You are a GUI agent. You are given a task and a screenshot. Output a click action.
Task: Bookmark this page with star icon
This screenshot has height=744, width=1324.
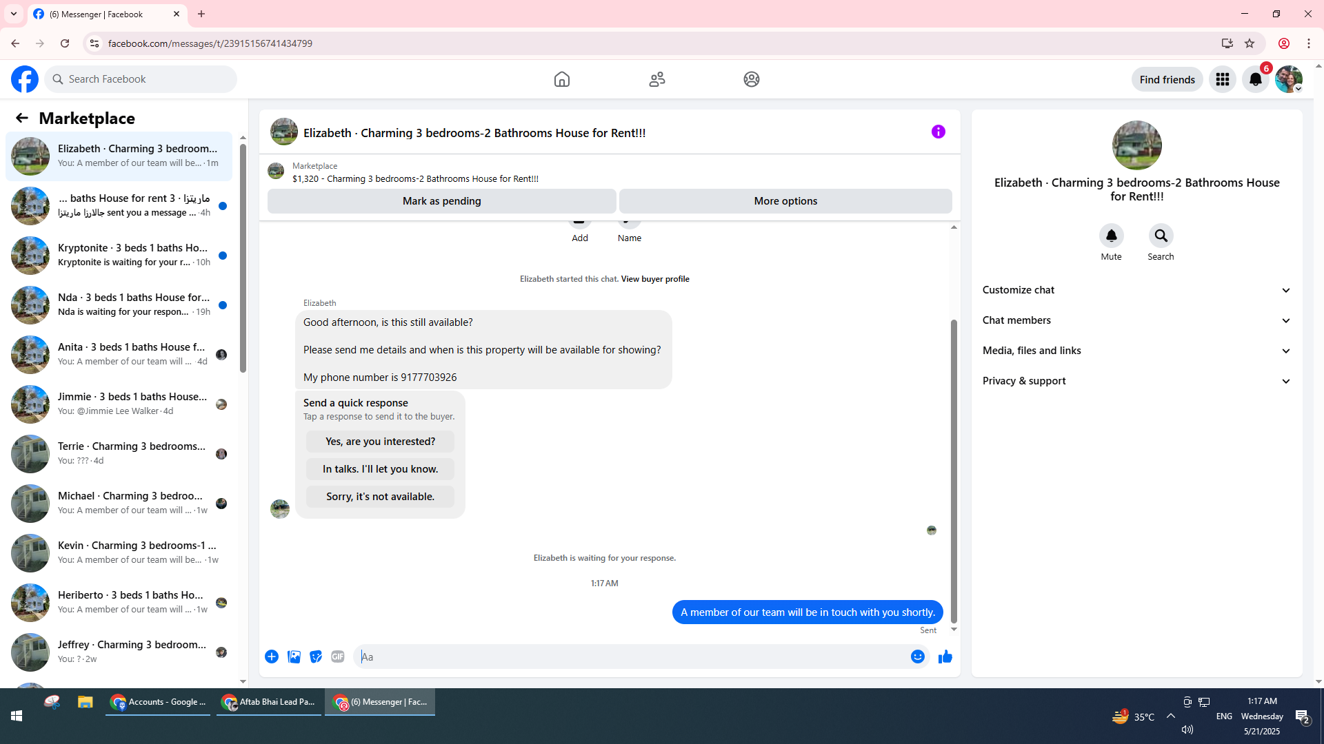pos(1249,43)
